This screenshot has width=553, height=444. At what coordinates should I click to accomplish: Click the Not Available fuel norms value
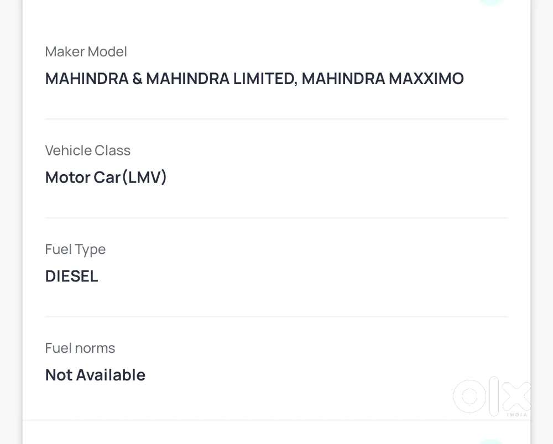pos(95,375)
